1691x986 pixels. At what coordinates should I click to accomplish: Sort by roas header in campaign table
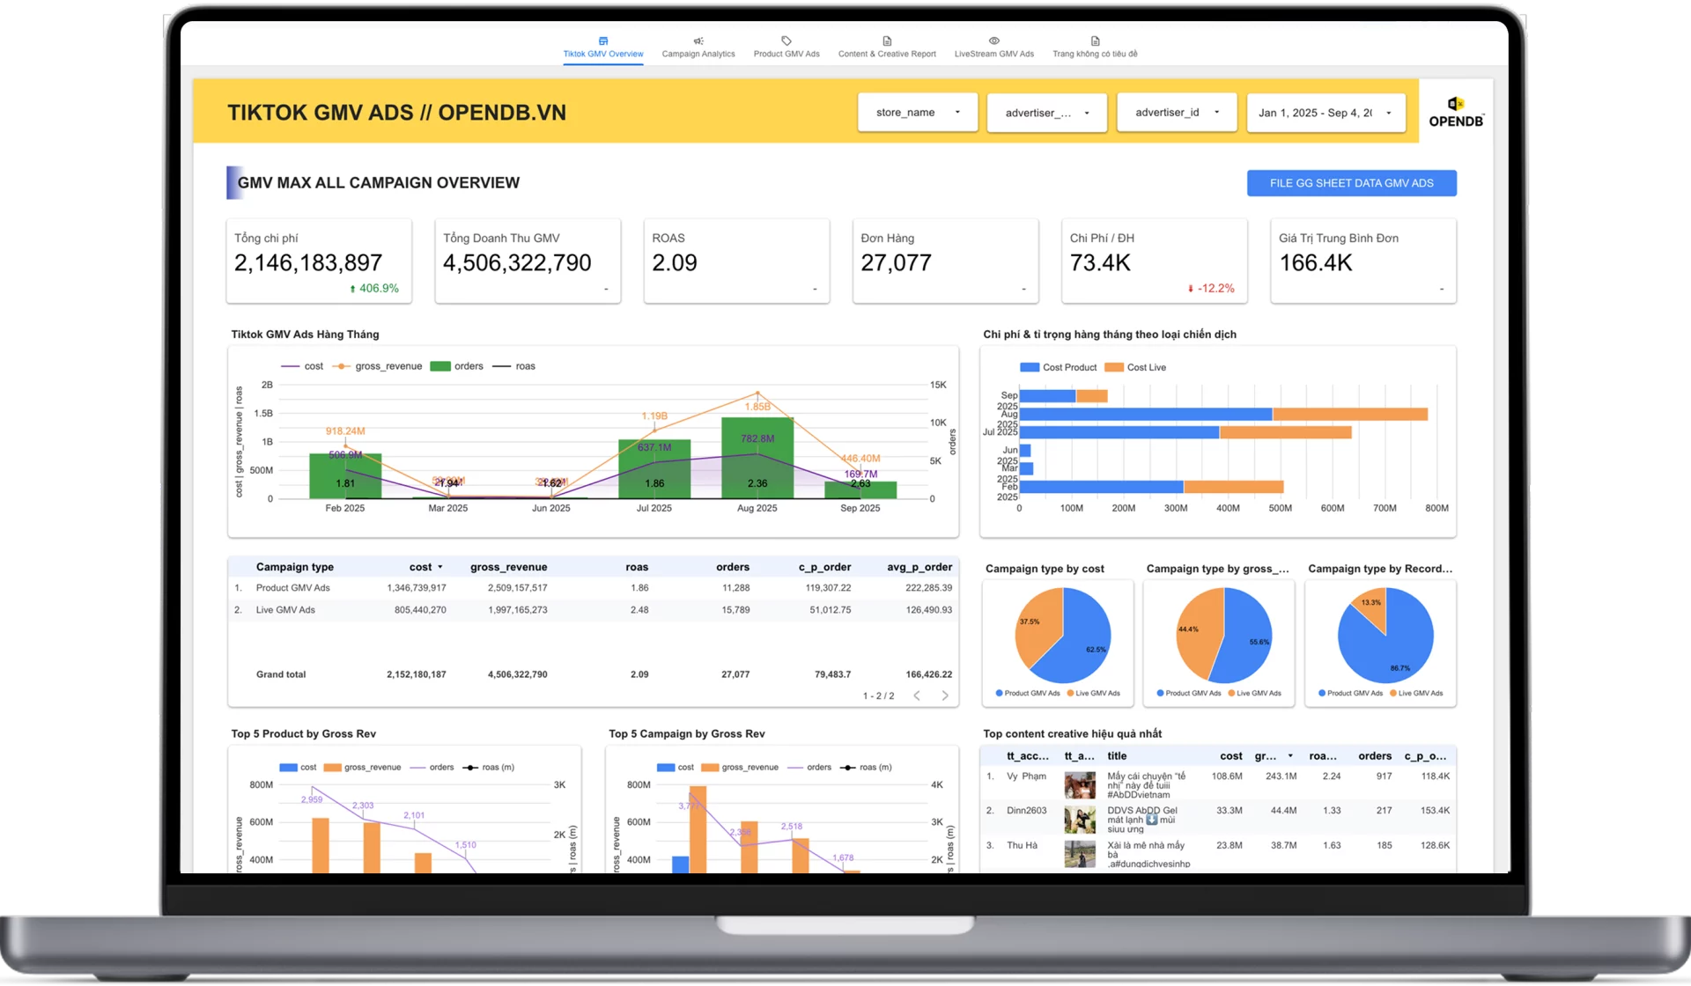pos(637,567)
